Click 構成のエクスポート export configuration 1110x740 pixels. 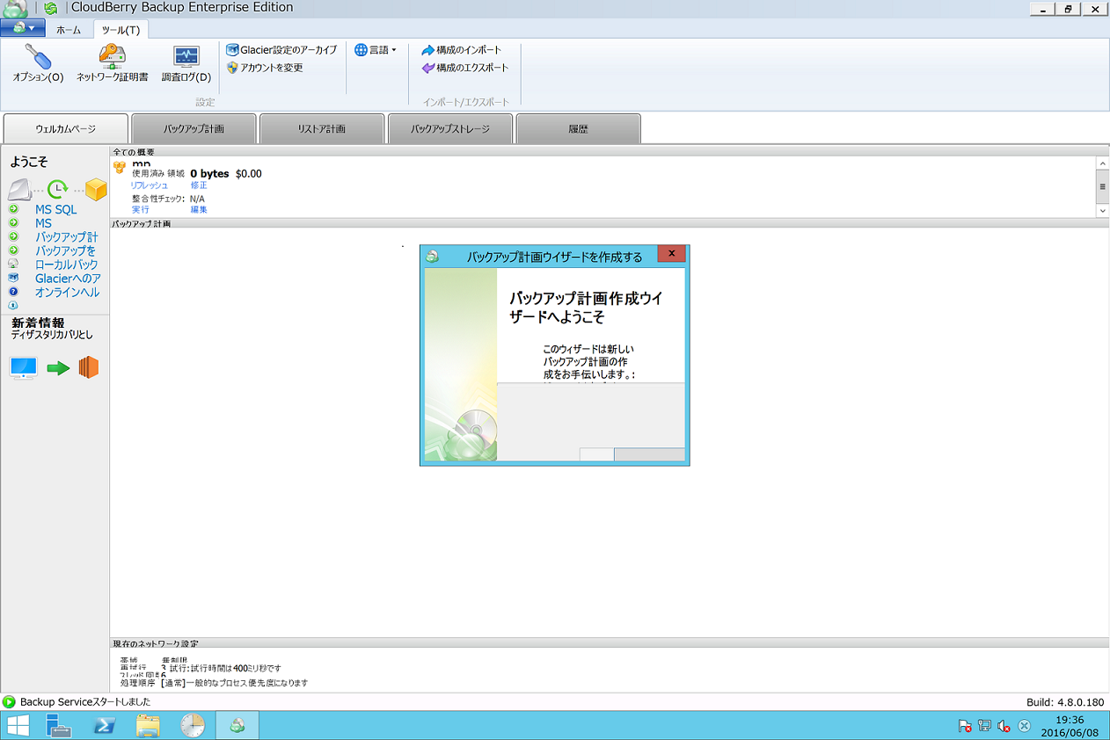465,68
